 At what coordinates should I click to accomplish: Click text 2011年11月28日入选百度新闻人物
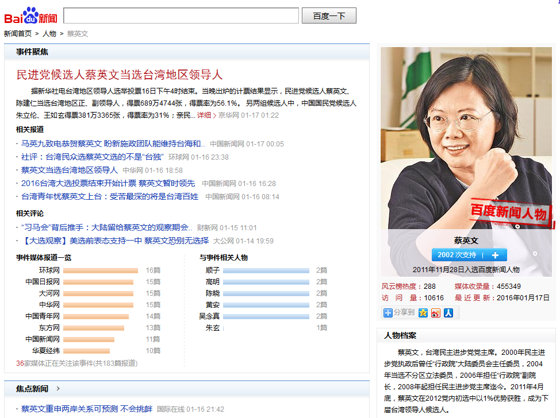click(466, 270)
